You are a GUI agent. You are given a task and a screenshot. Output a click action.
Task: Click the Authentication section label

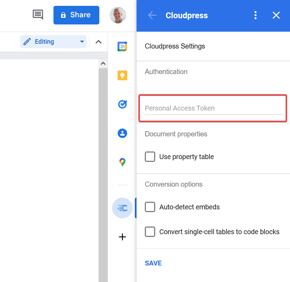point(166,72)
